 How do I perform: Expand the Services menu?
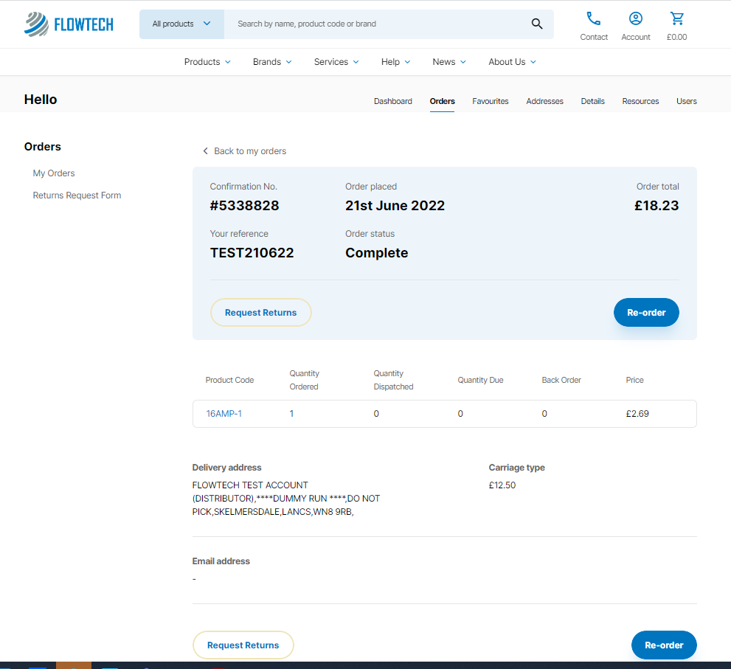coord(336,62)
